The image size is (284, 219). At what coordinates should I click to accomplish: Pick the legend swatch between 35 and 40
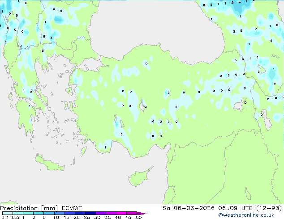pyautogui.click(x=111, y=213)
